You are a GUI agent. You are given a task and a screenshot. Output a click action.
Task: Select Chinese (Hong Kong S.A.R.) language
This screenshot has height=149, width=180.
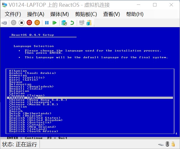[38, 100]
